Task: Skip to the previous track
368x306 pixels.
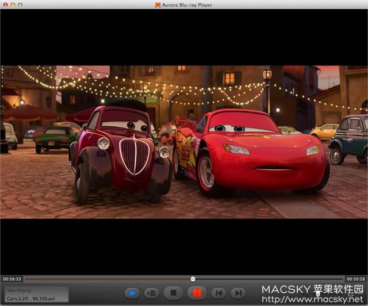Action: [x=218, y=293]
